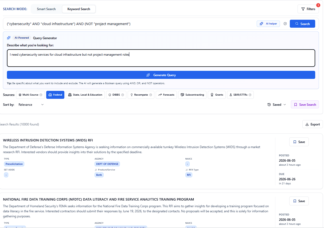The height and width of the screenshot is (228, 324).
Task: Run the query with the Search button
Action: click(302, 24)
